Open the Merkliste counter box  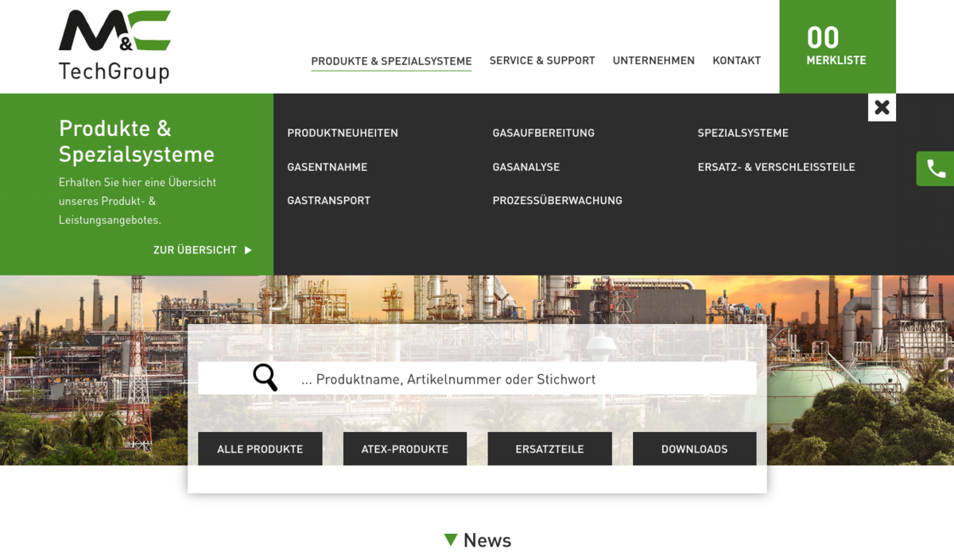click(836, 46)
